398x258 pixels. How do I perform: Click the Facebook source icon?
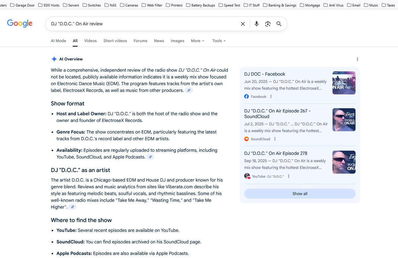click(x=246, y=97)
